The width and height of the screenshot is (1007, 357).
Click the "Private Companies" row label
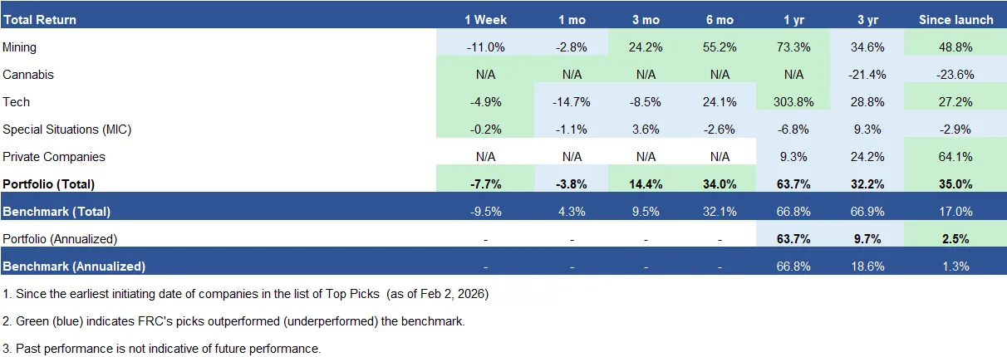click(52, 157)
